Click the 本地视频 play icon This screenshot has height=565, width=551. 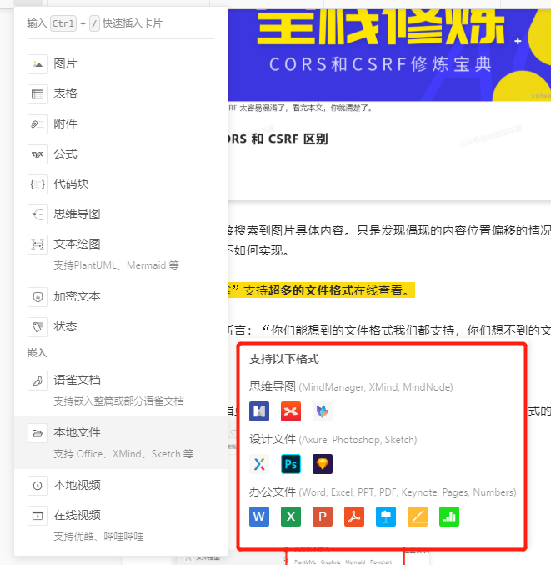pos(38,486)
